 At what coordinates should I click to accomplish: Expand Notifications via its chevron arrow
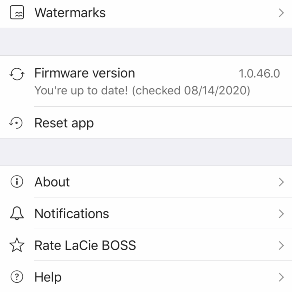pyautogui.click(x=281, y=214)
